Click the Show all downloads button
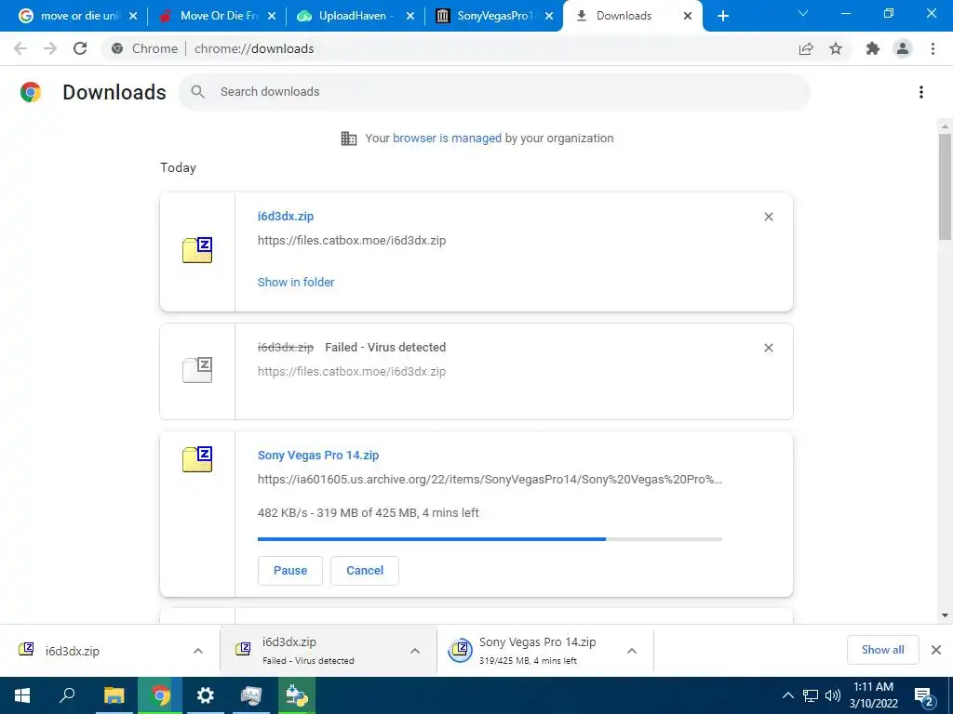953x714 pixels. coord(882,650)
